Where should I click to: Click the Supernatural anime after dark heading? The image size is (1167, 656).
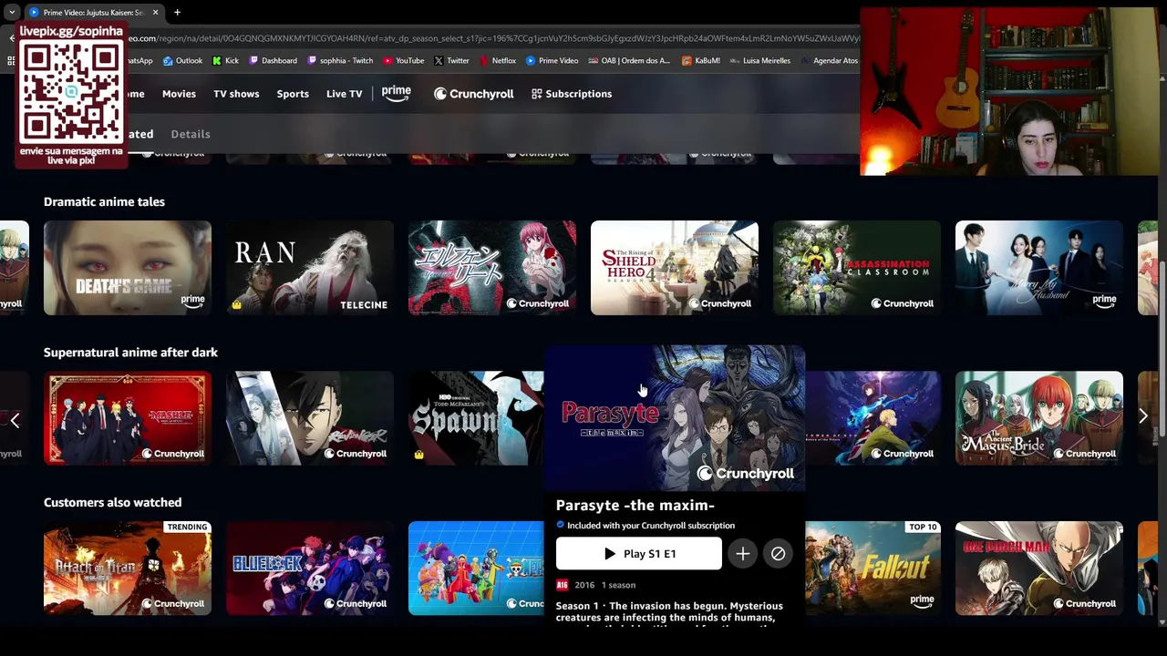click(130, 352)
